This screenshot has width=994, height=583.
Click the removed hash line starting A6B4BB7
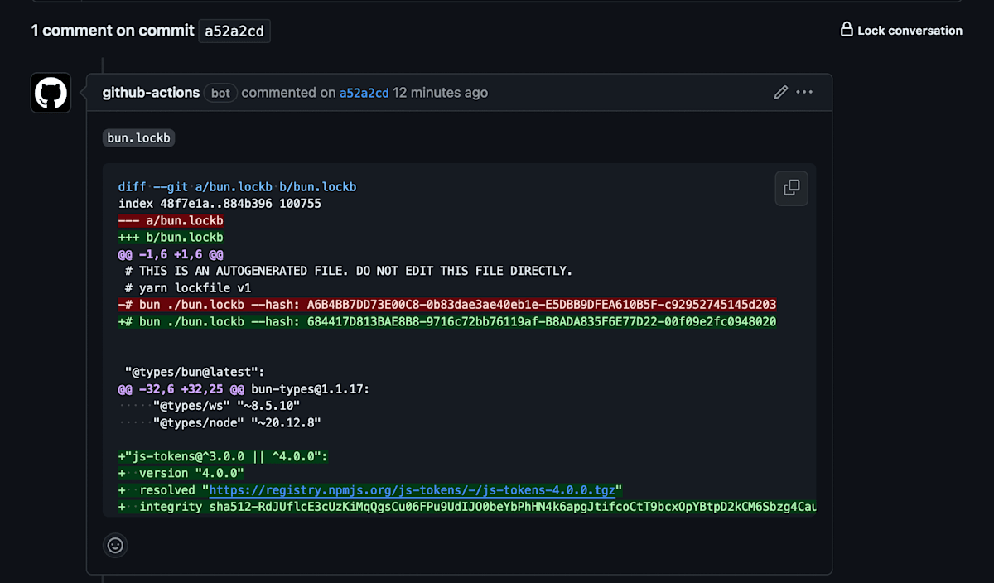447,305
